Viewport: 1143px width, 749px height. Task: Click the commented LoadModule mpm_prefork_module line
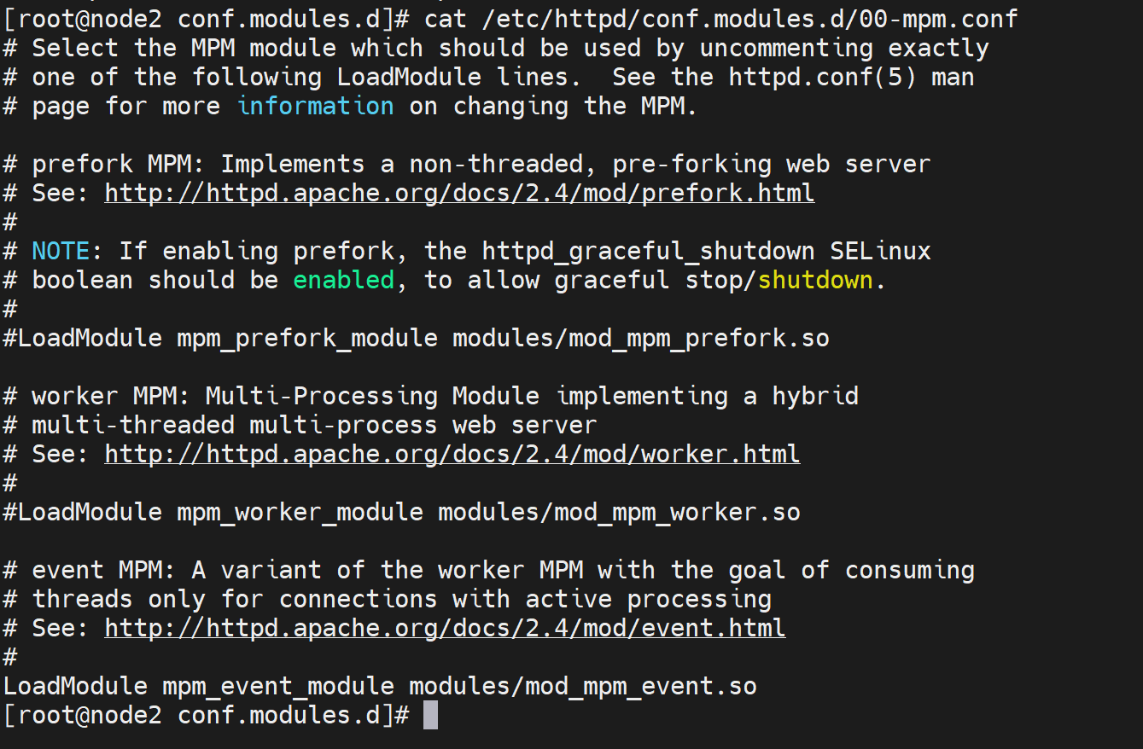point(416,338)
